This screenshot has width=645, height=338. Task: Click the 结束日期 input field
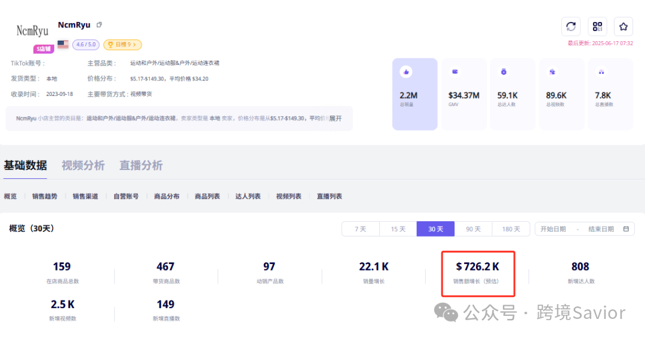tap(601, 229)
